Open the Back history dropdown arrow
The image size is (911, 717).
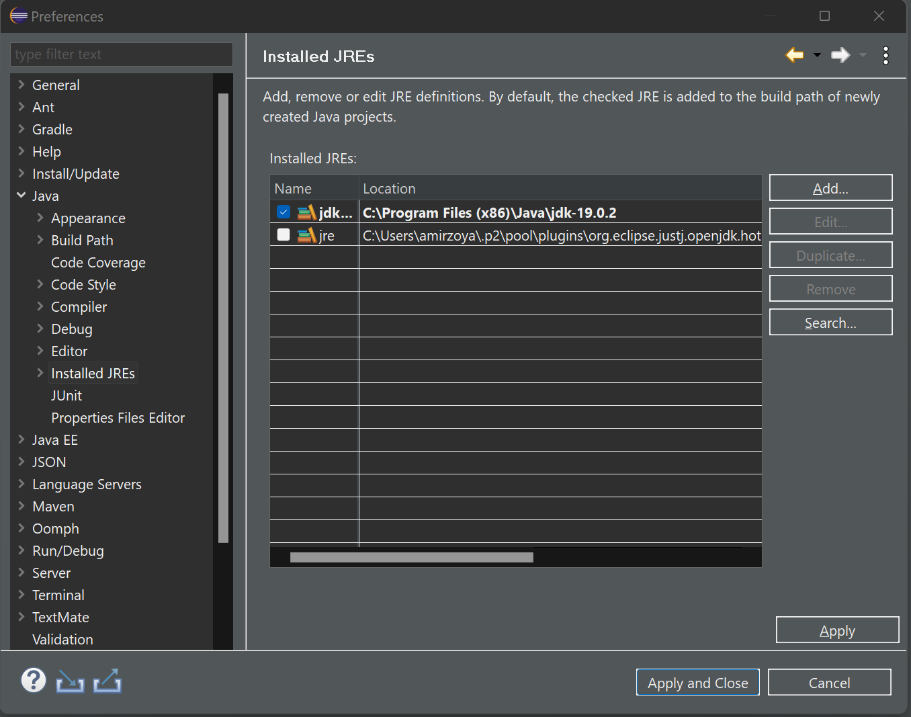click(817, 55)
